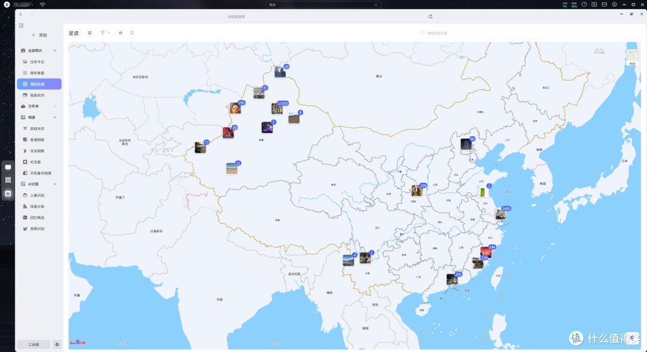Open 人像识别 face recognition

coord(39,195)
